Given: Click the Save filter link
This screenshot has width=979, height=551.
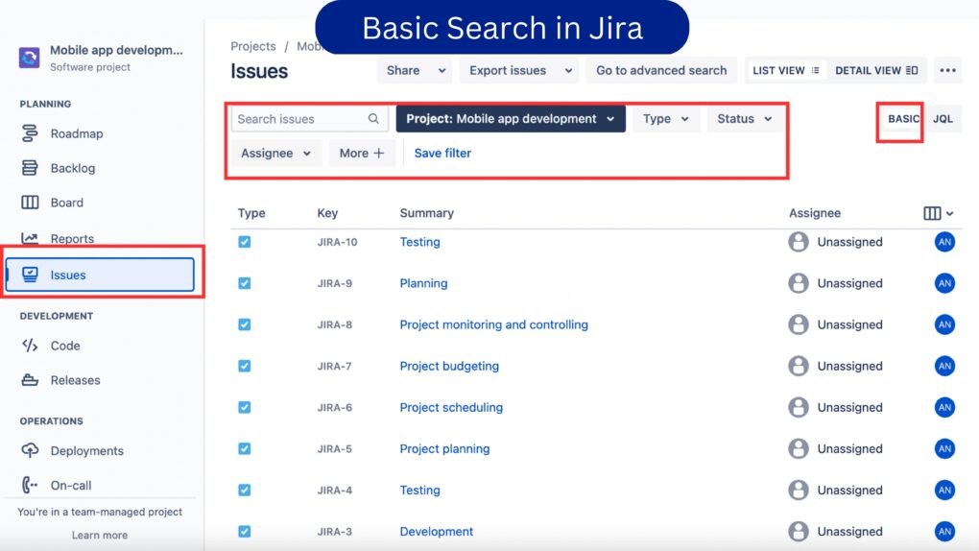Looking at the screenshot, I should click(442, 153).
